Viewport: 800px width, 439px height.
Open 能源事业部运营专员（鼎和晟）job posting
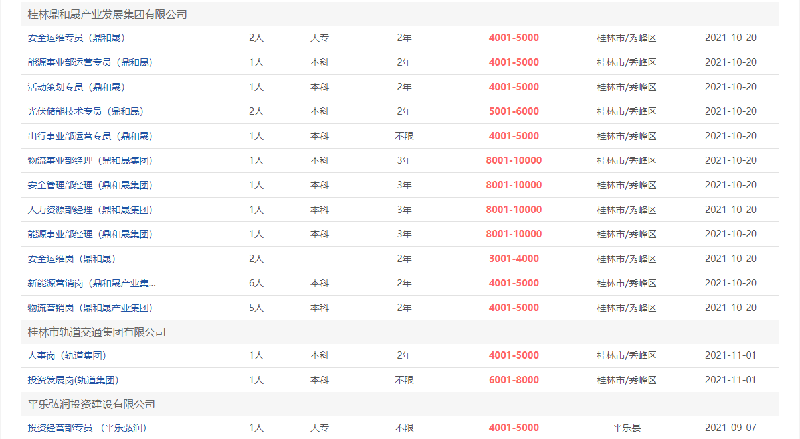[x=90, y=62]
